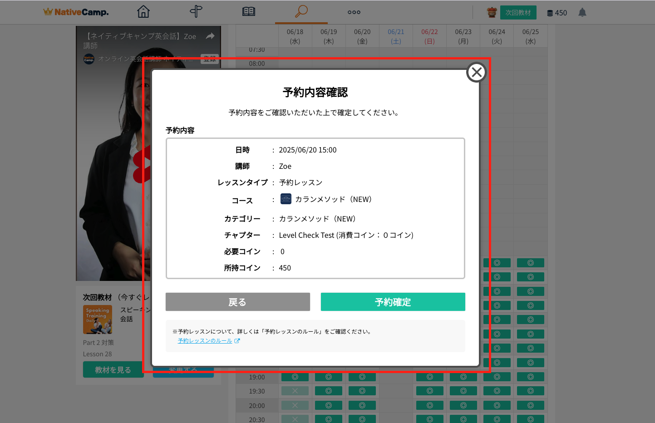This screenshot has width=655, height=423.
Task: Close the reservation confirmation dialog
Action: pos(476,72)
